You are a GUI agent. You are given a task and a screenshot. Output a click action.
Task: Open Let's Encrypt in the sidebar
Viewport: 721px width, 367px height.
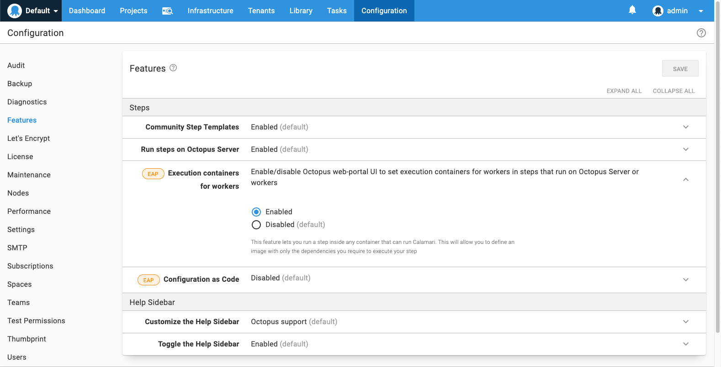point(28,139)
